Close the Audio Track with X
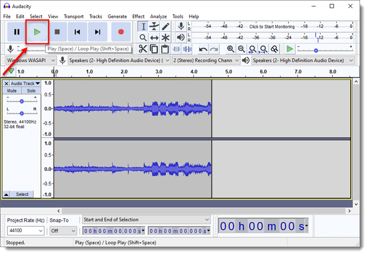Screen dimensions: 368x255 point(6,84)
